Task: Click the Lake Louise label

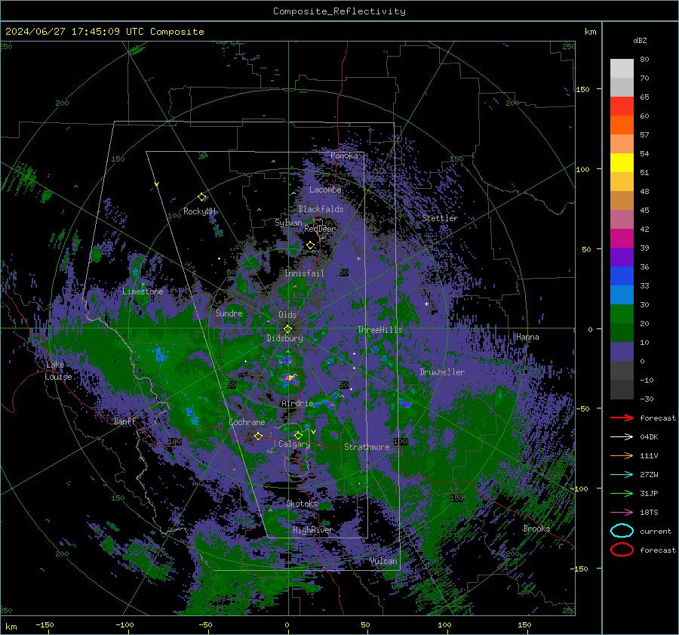Action: (58, 371)
